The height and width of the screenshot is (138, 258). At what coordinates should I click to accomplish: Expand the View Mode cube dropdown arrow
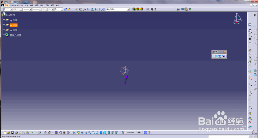[106, 134]
